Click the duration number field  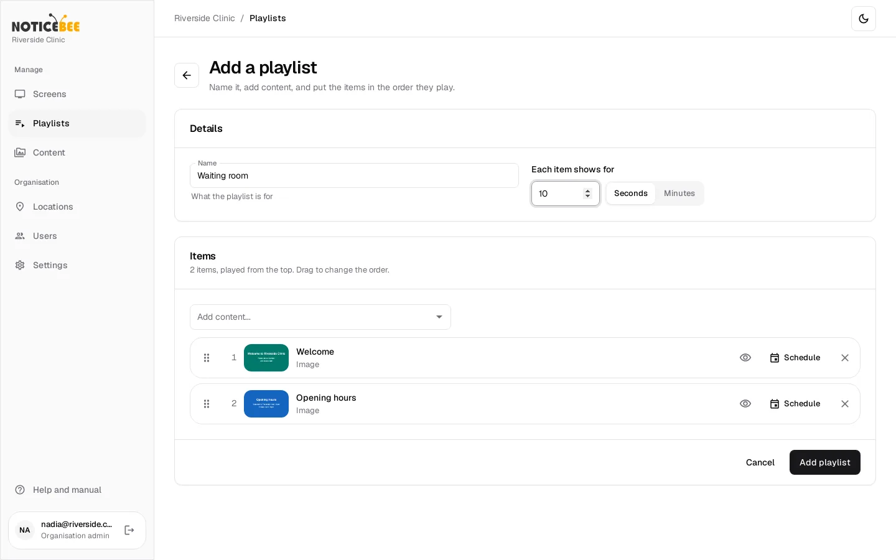565,194
